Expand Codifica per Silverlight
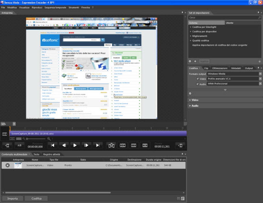 [x=191, y=27]
